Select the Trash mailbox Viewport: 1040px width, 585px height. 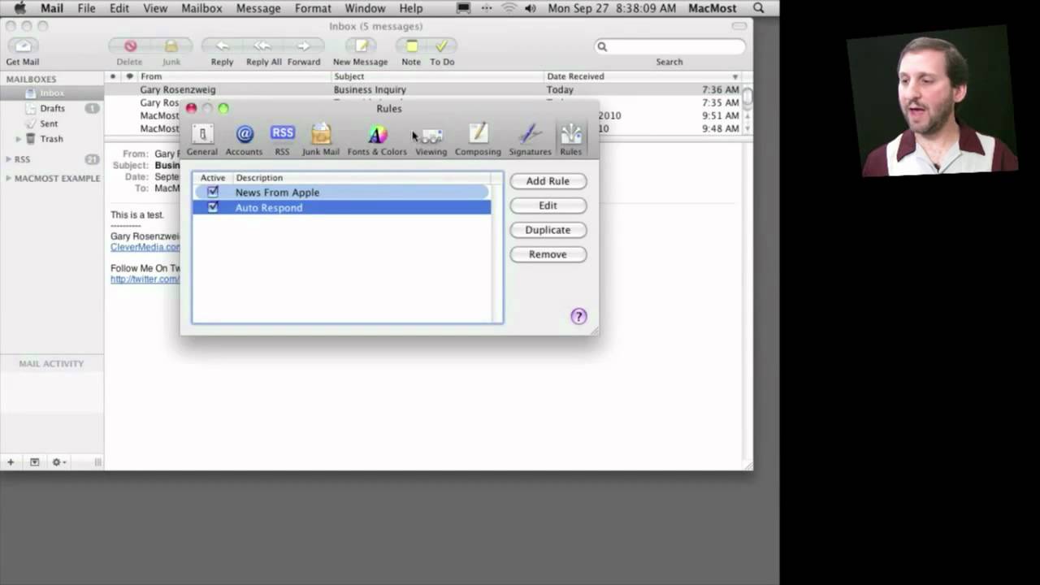pyautogui.click(x=51, y=139)
